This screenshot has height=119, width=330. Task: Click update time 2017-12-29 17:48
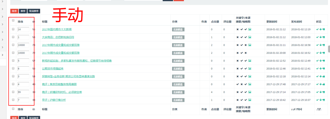[276, 84]
